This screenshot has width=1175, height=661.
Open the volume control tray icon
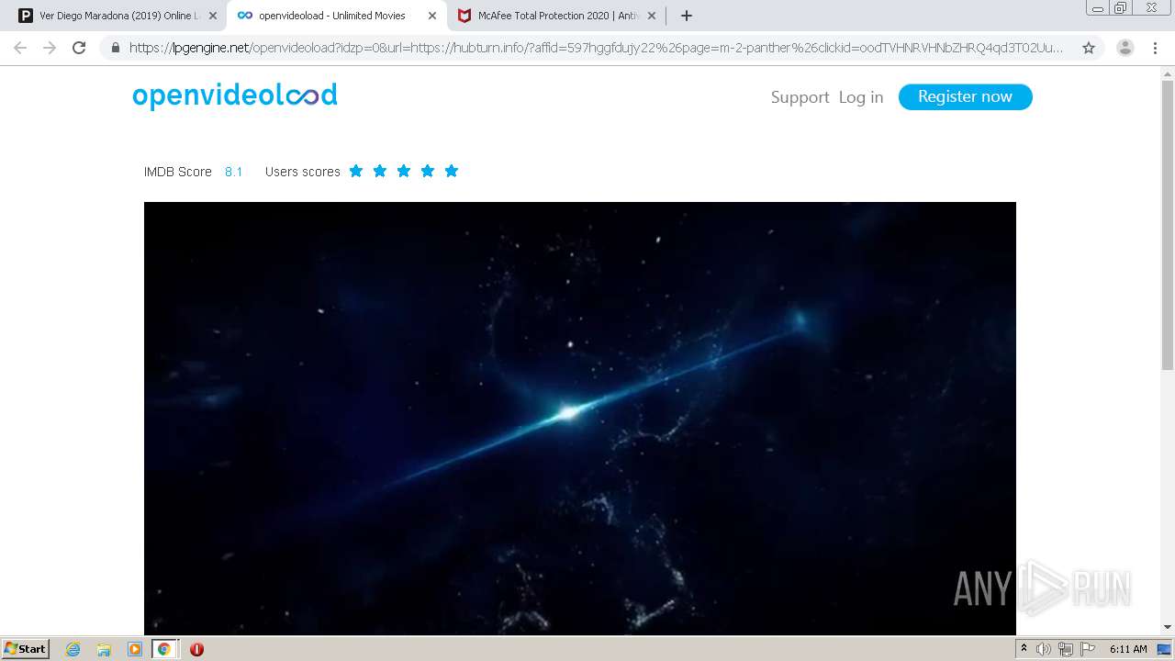[1044, 649]
